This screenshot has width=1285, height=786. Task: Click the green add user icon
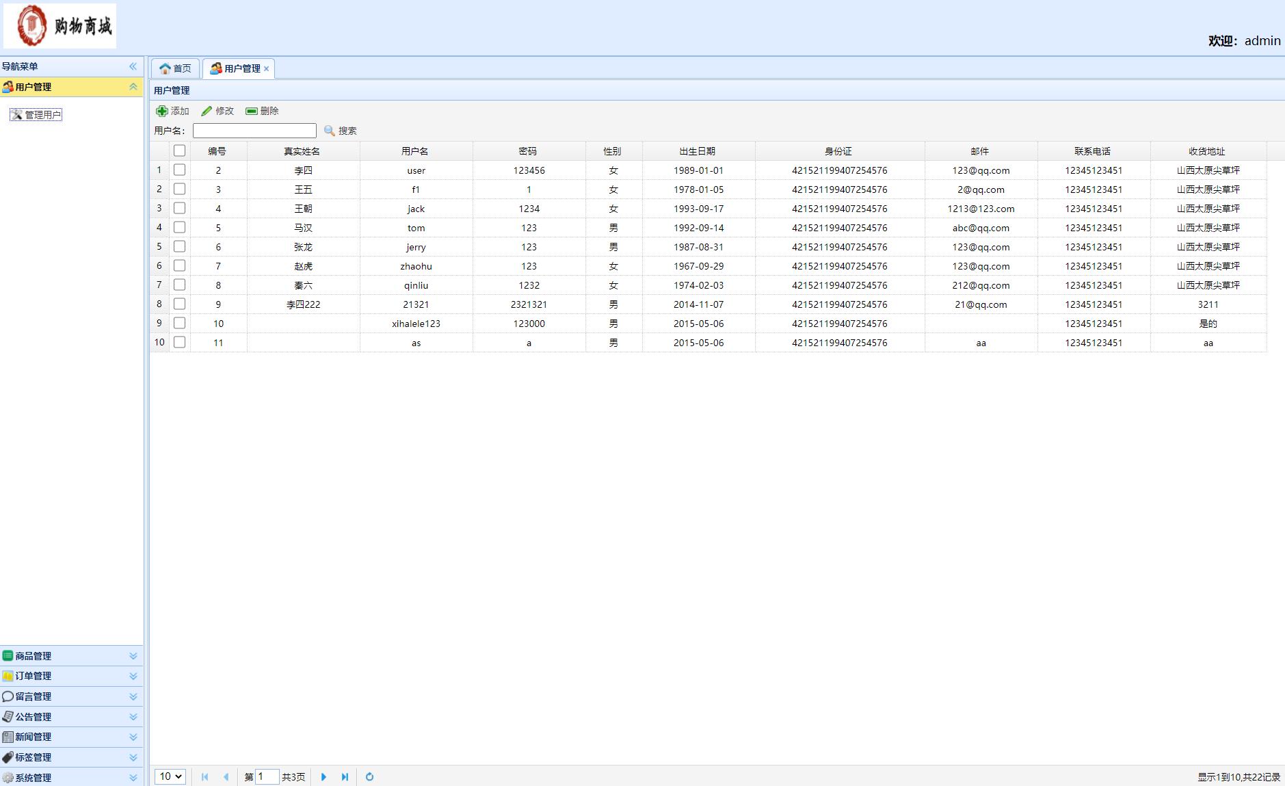coord(162,111)
